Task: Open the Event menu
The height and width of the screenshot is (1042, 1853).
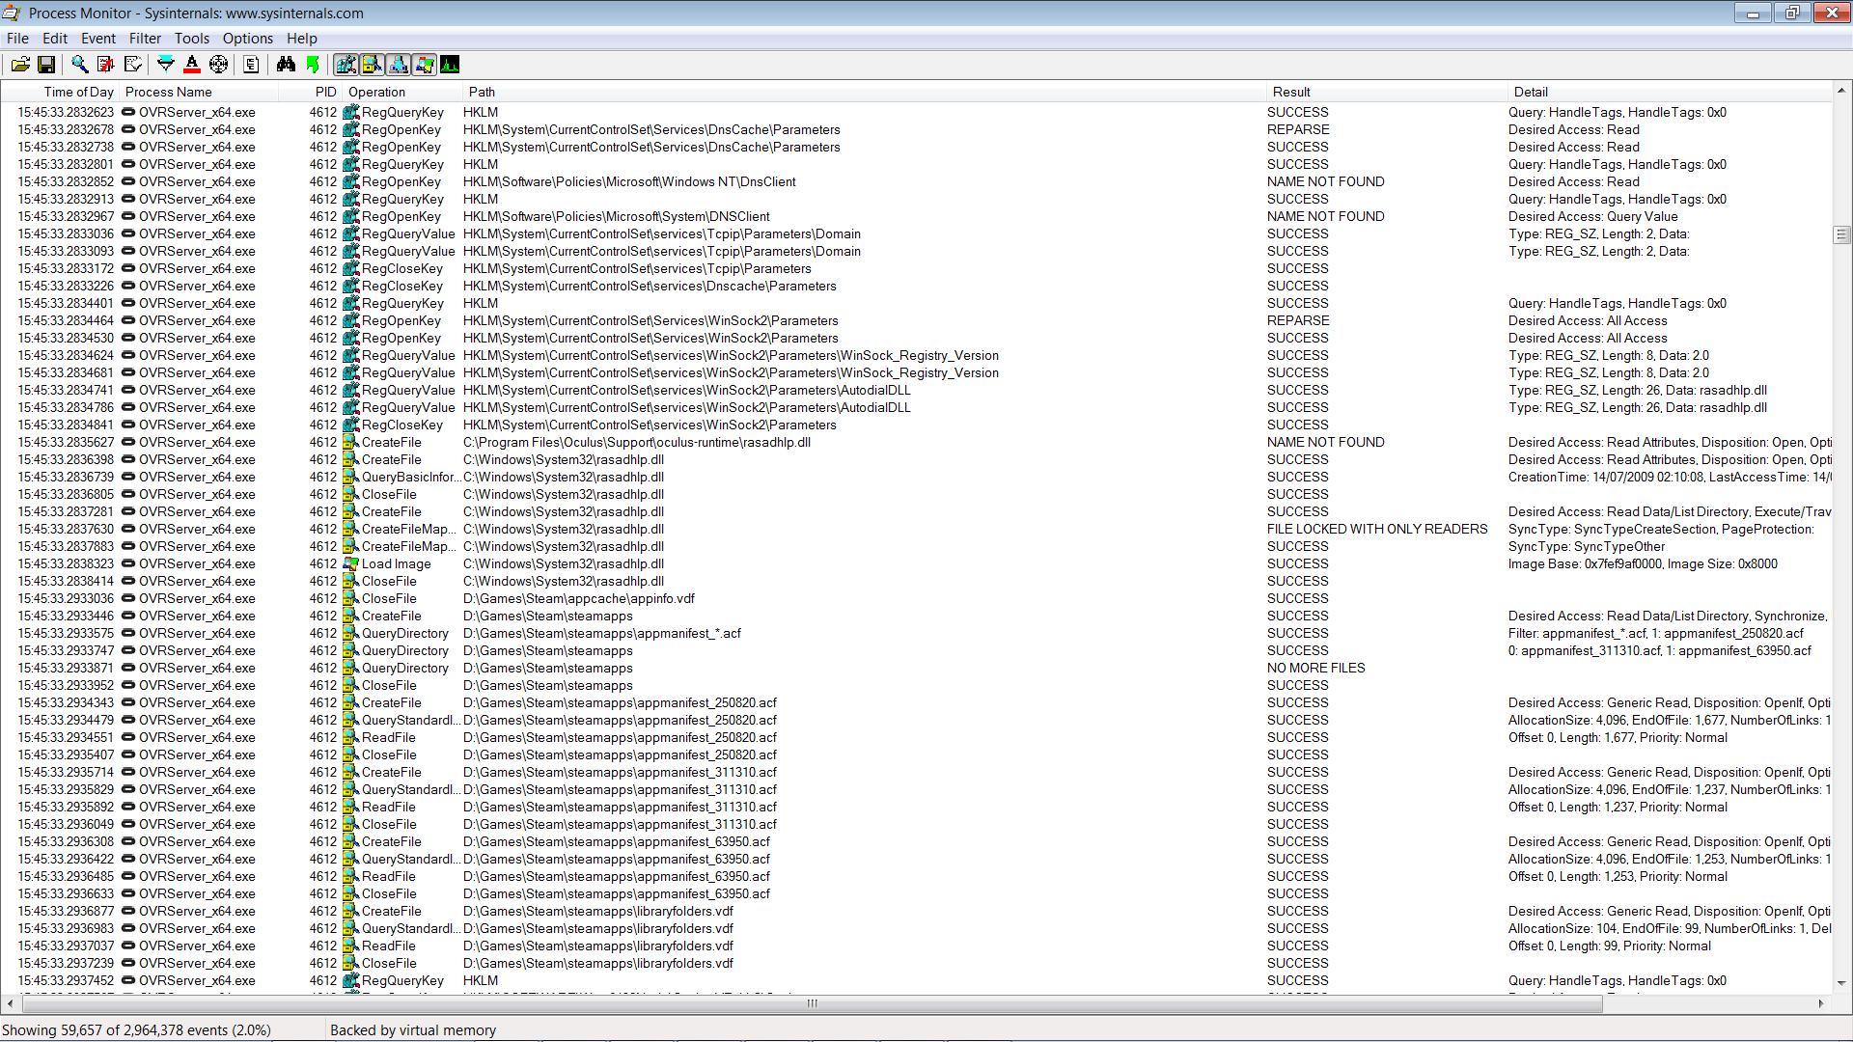Action: (x=98, y=39)
